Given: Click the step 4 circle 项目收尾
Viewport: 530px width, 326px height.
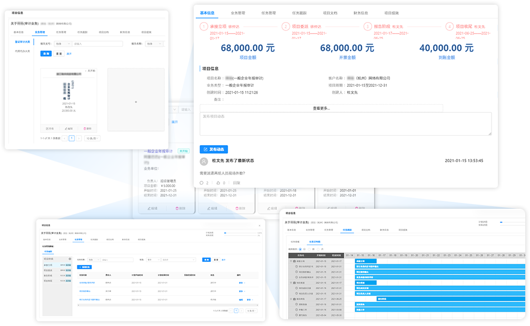Looking at the screenshot, I should 449,26.
